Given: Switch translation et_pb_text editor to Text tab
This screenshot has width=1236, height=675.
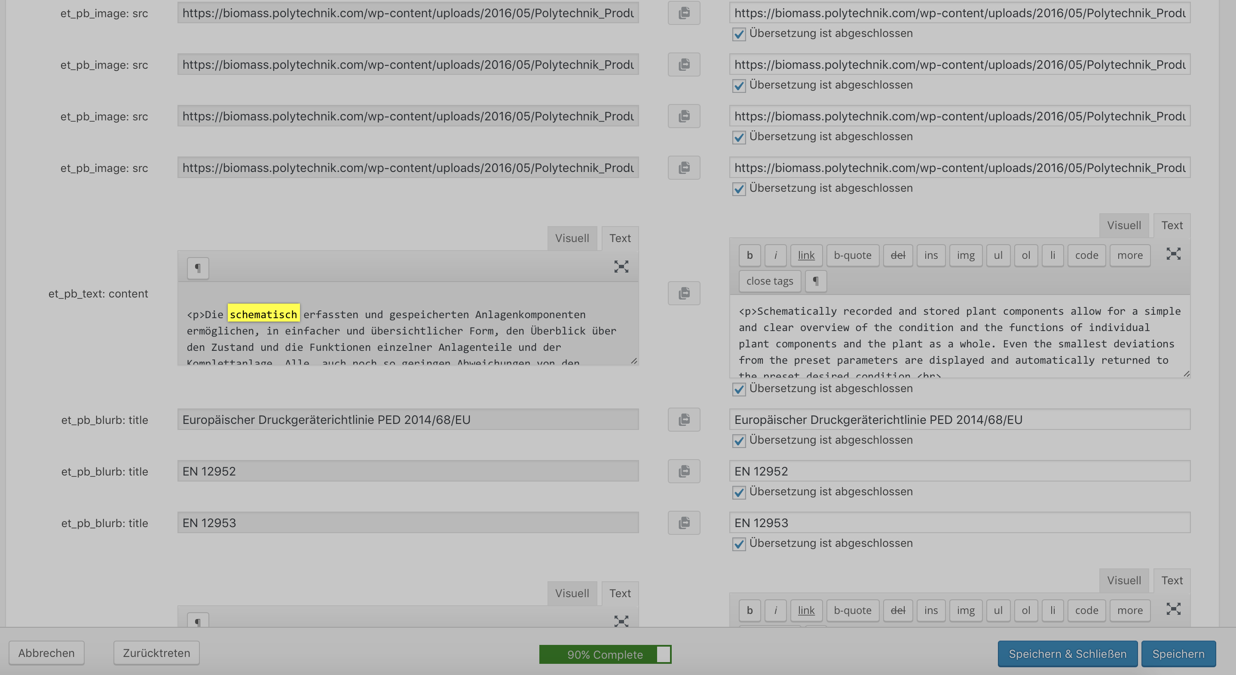Looking at the screenshot, I should point(1172,225).
